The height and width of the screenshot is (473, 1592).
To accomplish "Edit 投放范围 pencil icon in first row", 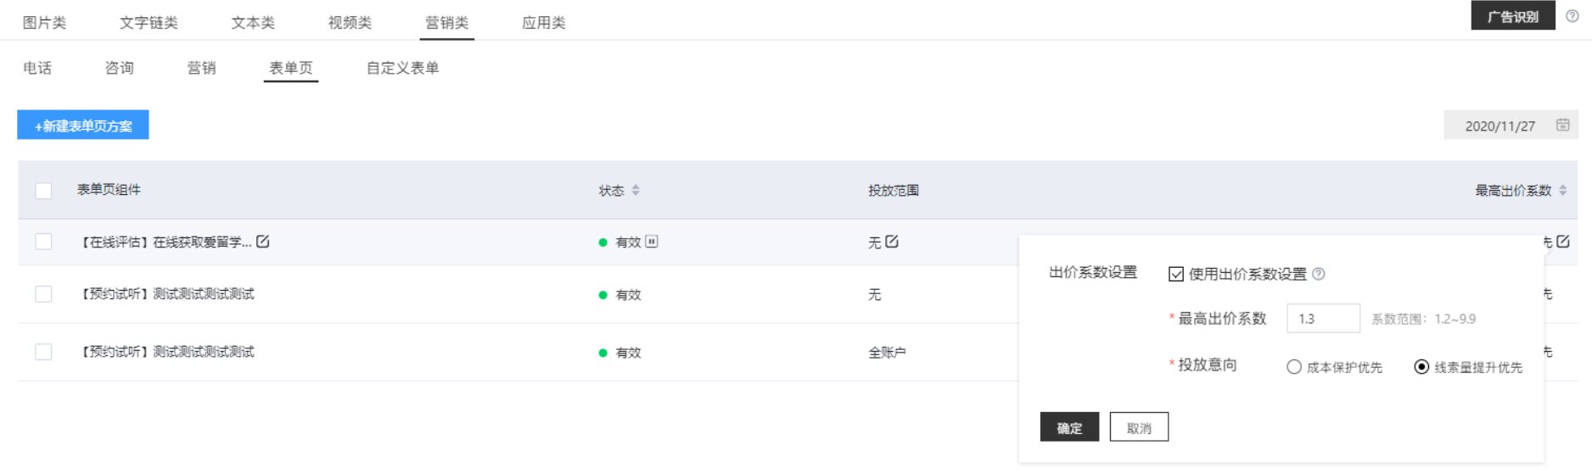I will 892,242.
